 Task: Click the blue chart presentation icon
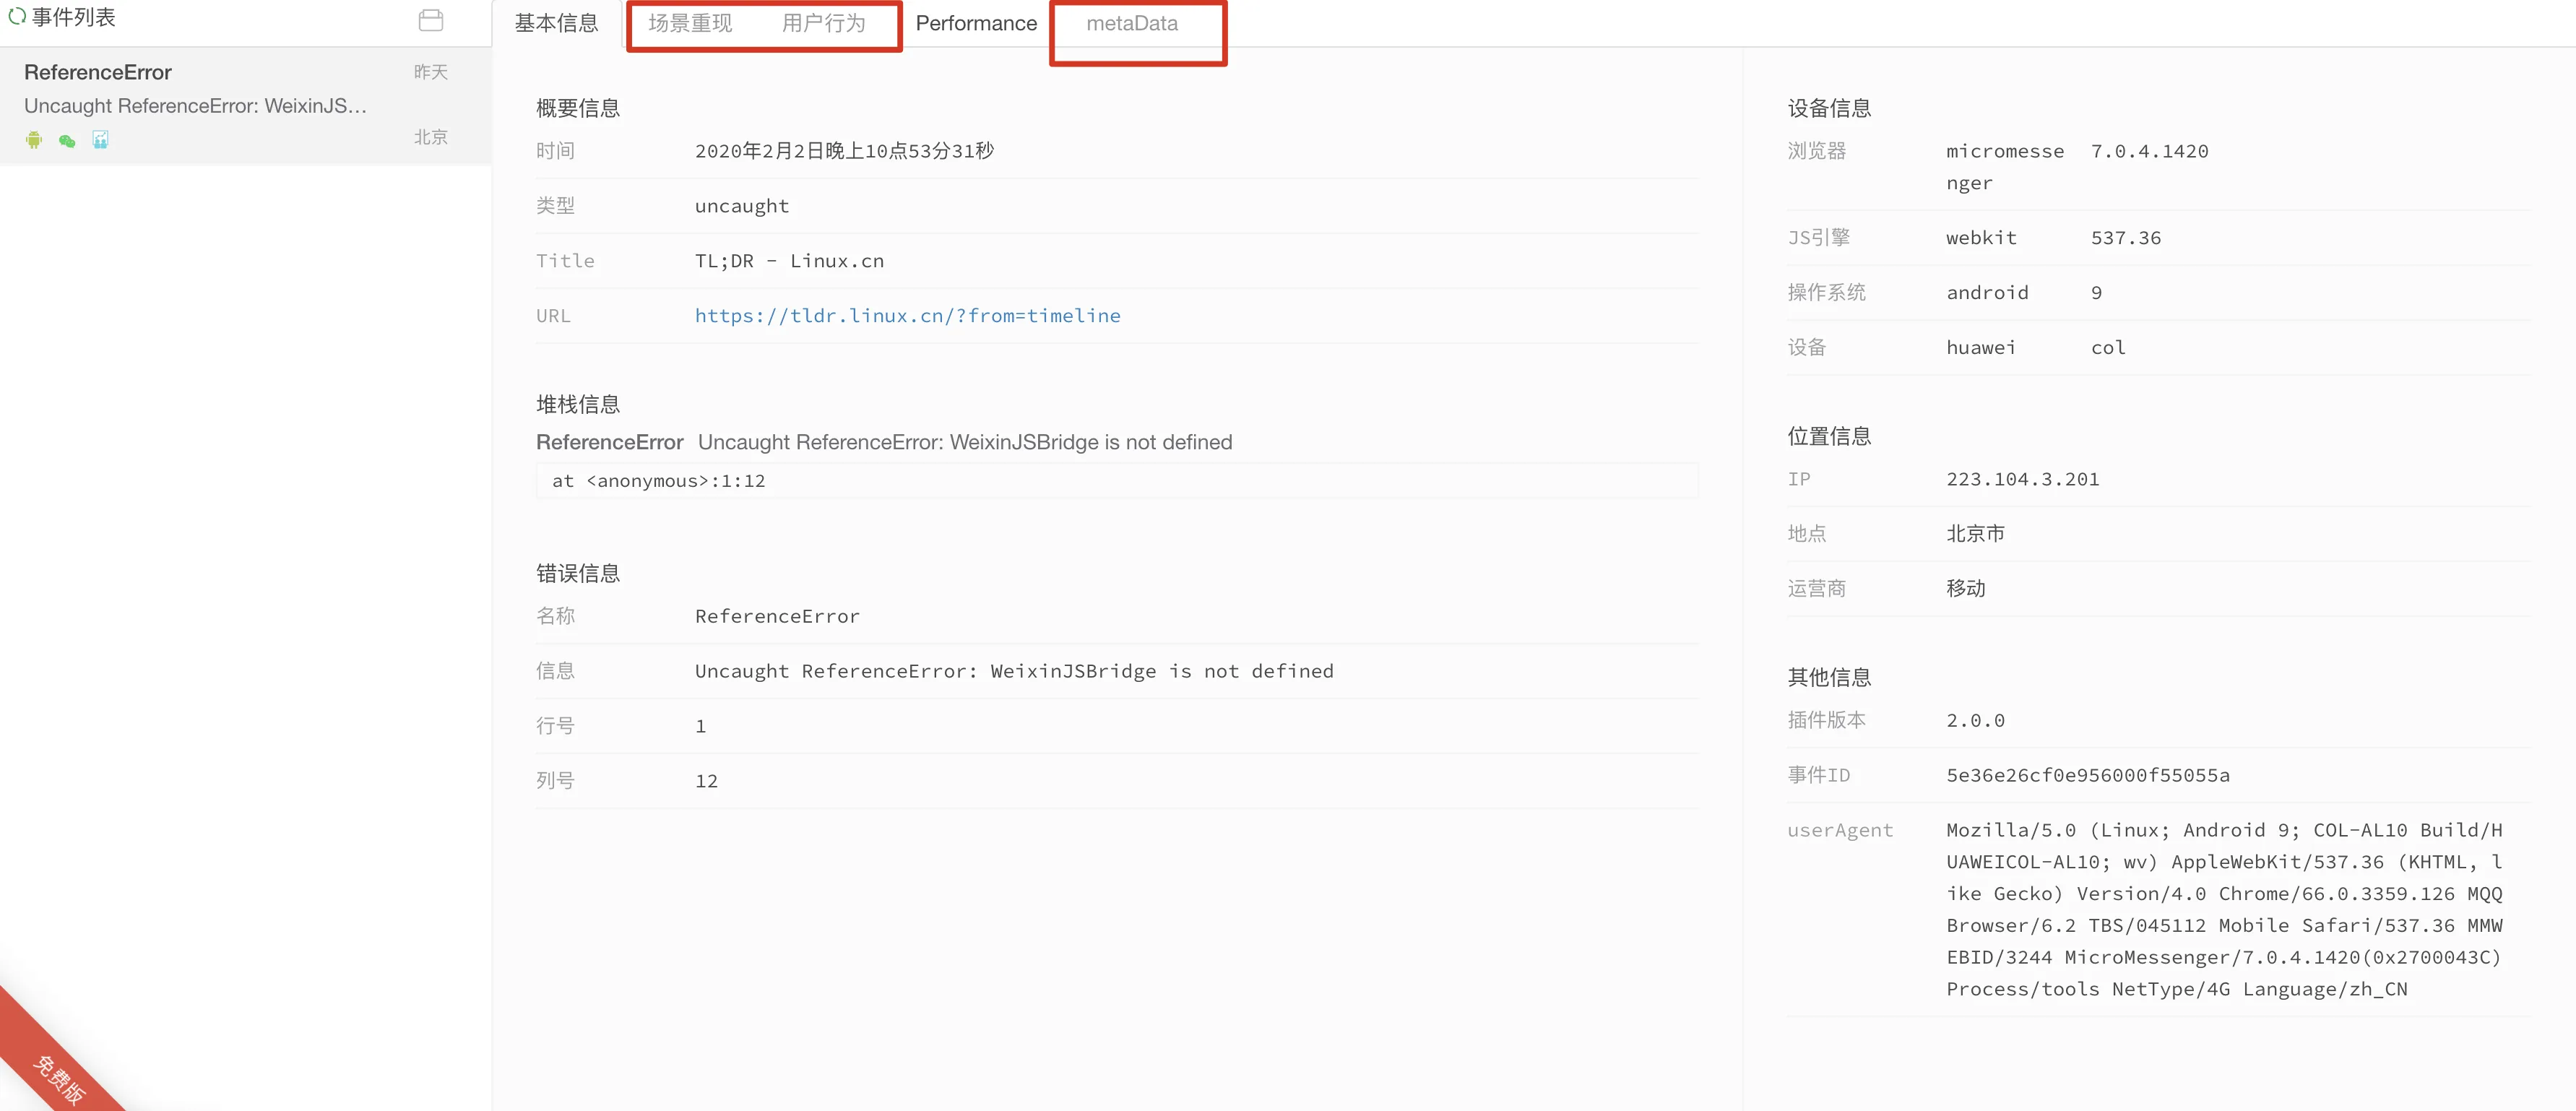tap(100, 140)
